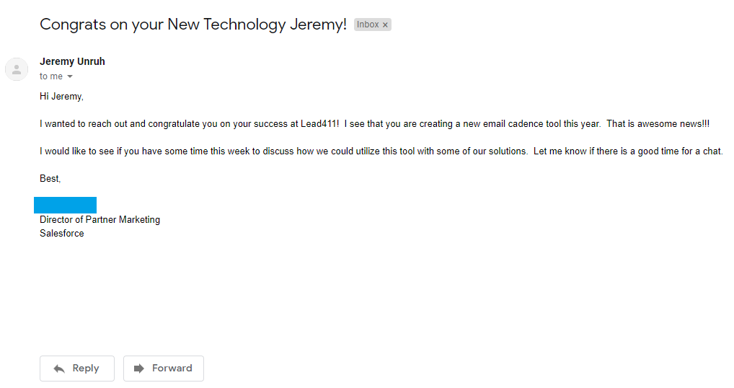Click the Forward arrow icon
734x388 pixels.
pos(139,369)
